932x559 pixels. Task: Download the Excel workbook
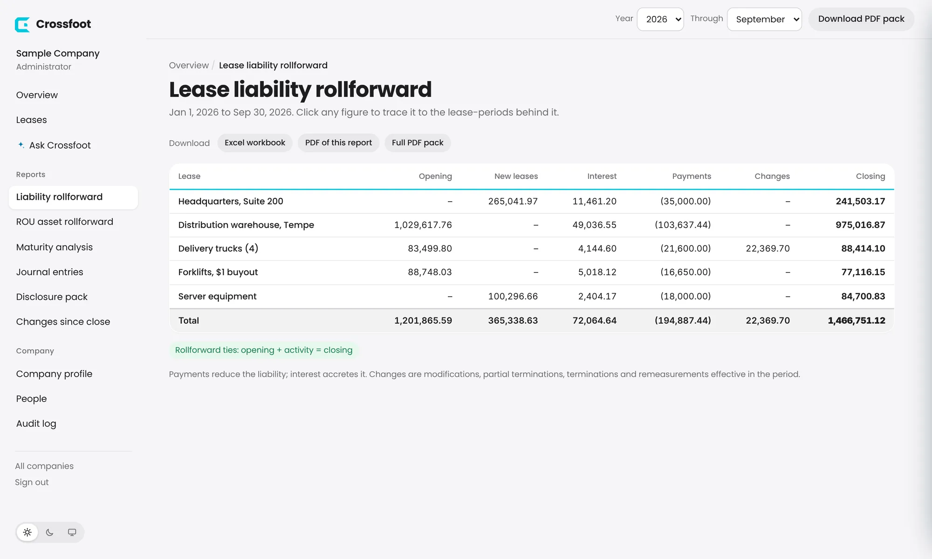point(255,143)
